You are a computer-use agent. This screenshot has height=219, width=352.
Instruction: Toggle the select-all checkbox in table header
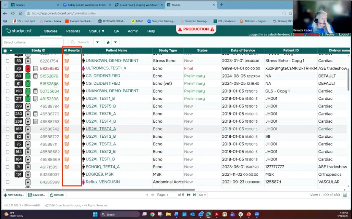[5, 51]
